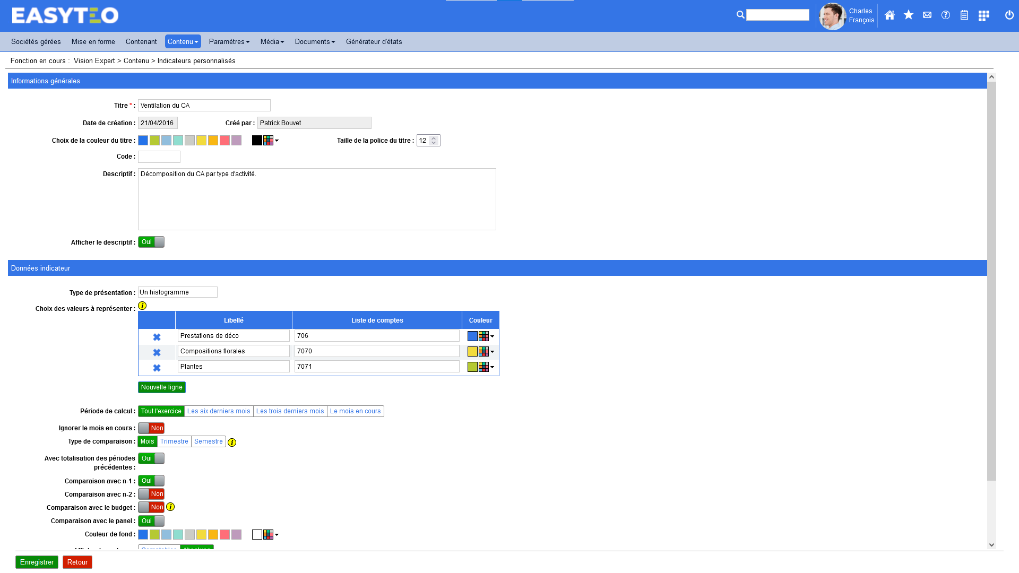Toggle Ignorer le mois en cours
Image resolution: width=1019 pixels, height=573 pixels.
151,428
